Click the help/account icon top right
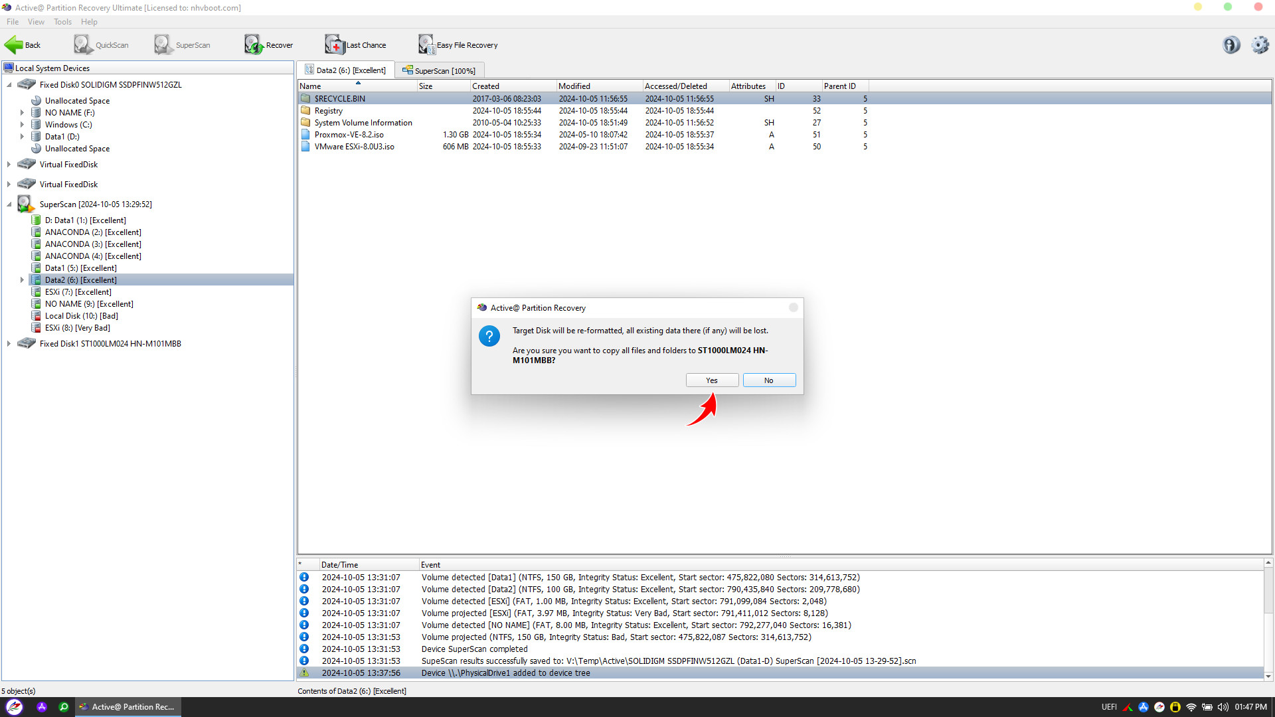Viewport: 1275px width, 717px height. 1232,44
